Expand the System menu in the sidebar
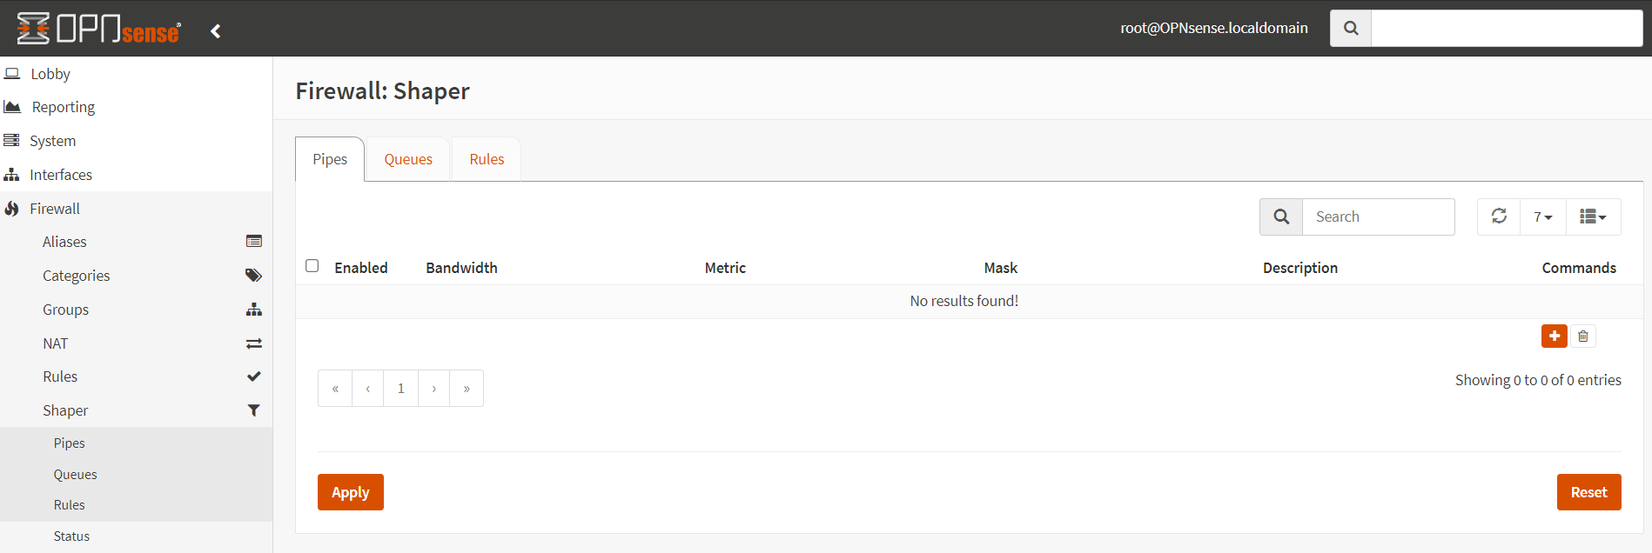Screen dimensions: 1652x553 52,141
